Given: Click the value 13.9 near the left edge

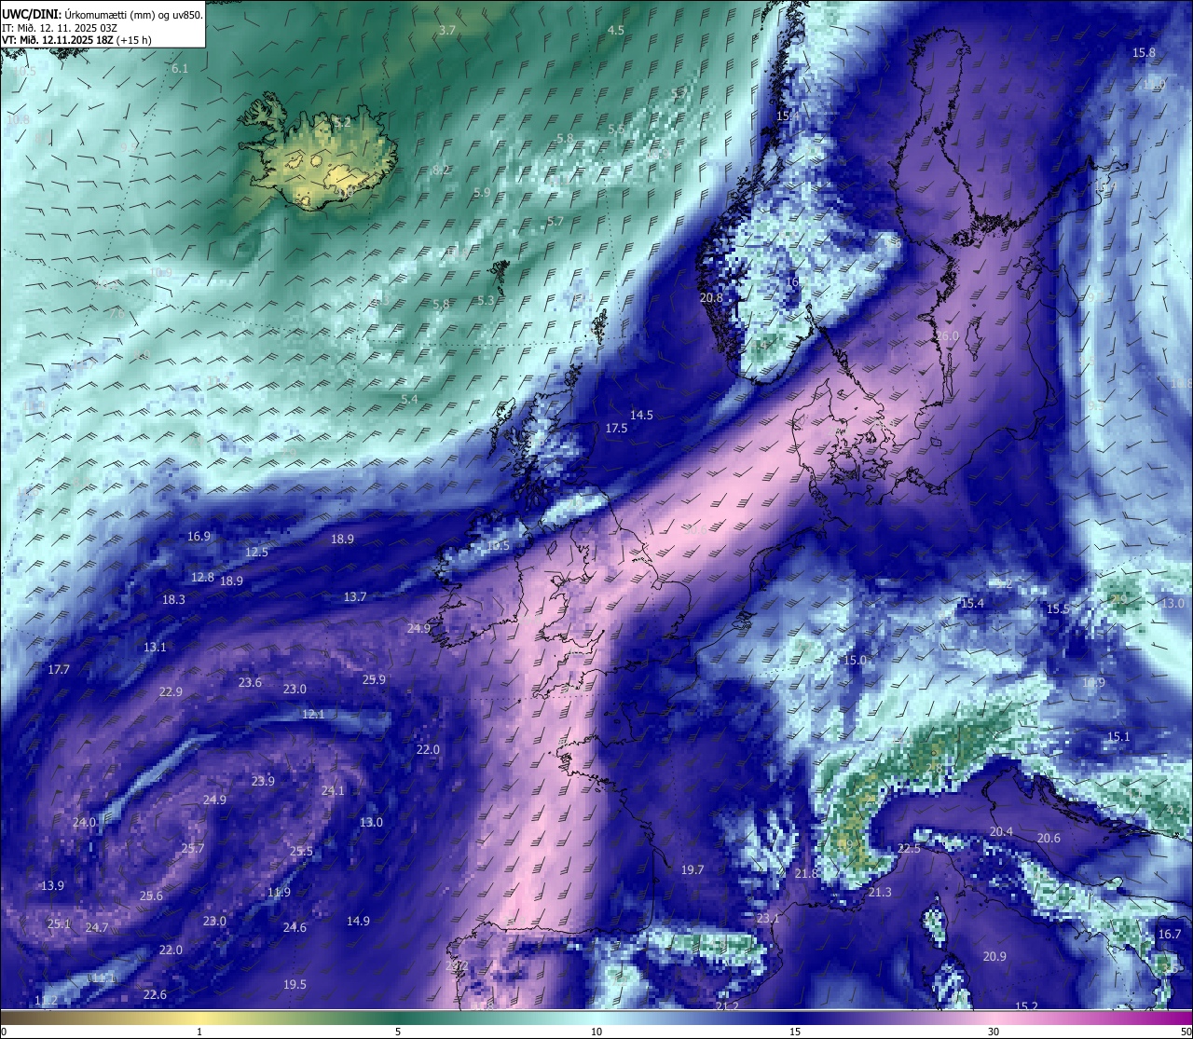Looking at the screenshot, I should tap(52, 885).
